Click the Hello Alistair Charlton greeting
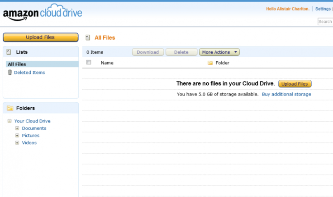 [288, 9]
